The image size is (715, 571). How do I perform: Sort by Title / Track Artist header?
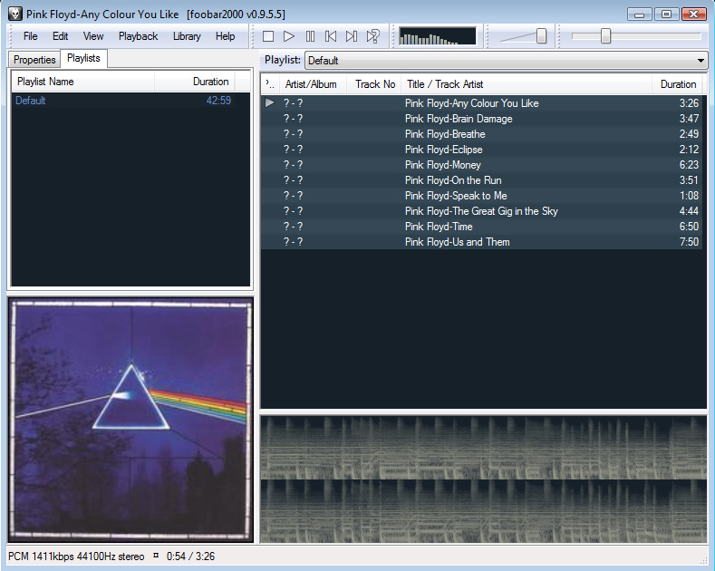pyautogui.click(x=527, y=84)
